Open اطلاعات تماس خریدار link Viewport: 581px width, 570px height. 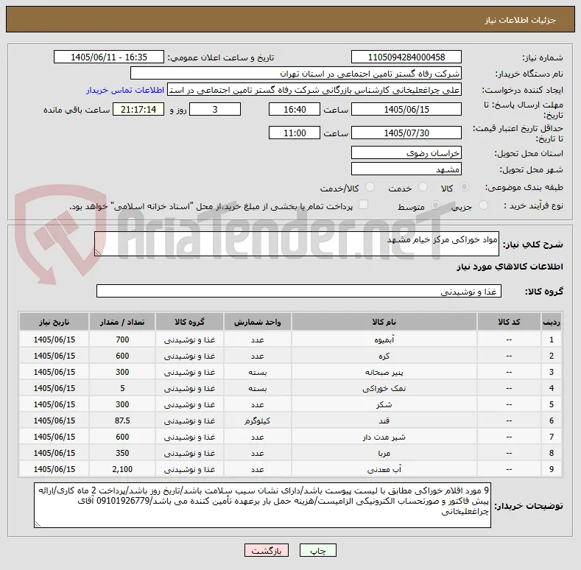[125, 90]
